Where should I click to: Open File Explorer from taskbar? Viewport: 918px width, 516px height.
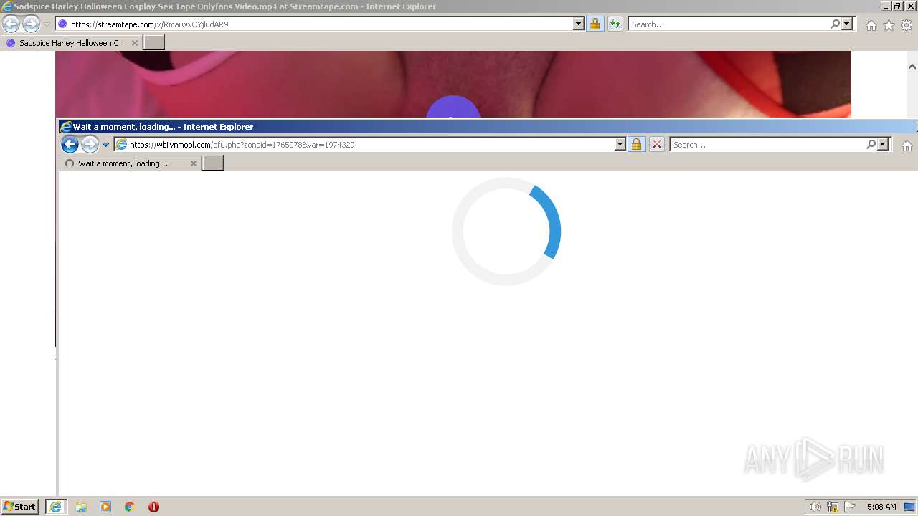click(x=81, y=507)
